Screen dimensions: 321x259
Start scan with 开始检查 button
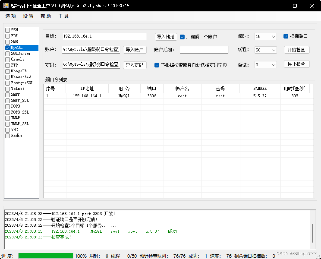coord(296,50)
